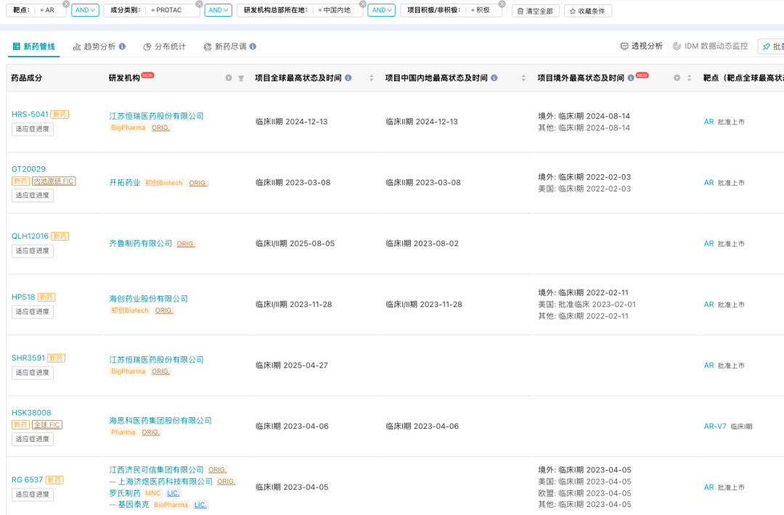Open AND operator dropdown after 靶点 filter
Screen dimensions: 784x515
(85, 10)
